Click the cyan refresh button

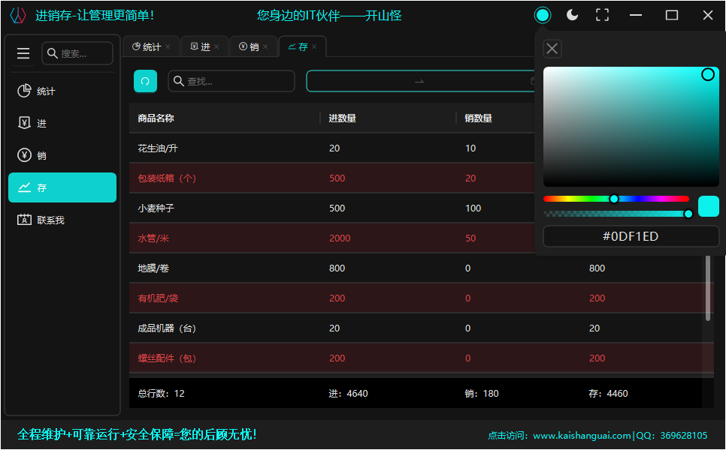coord(145,81)
